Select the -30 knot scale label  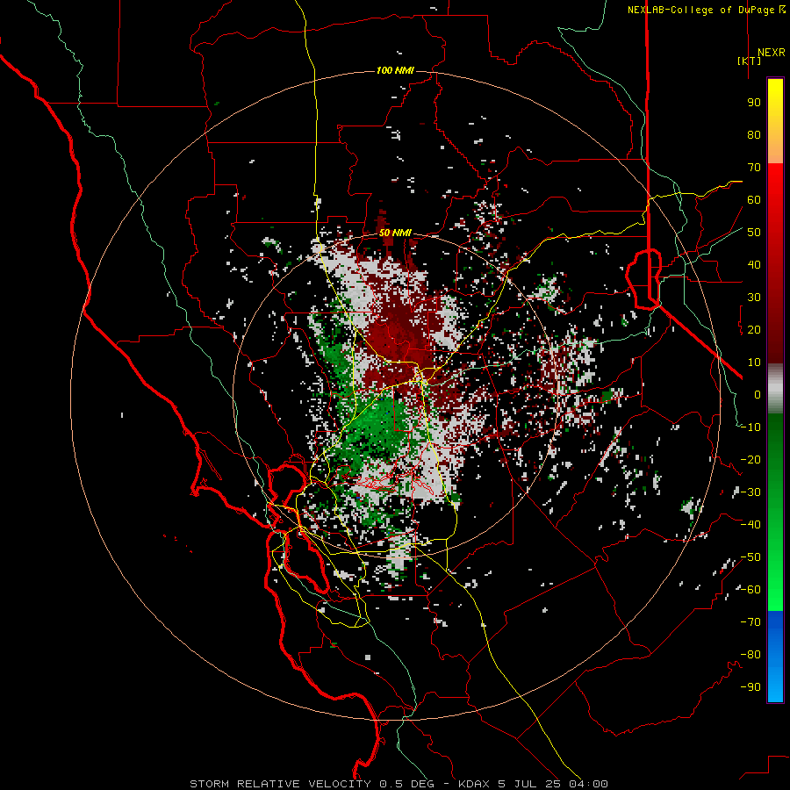[x=750, y=492]
